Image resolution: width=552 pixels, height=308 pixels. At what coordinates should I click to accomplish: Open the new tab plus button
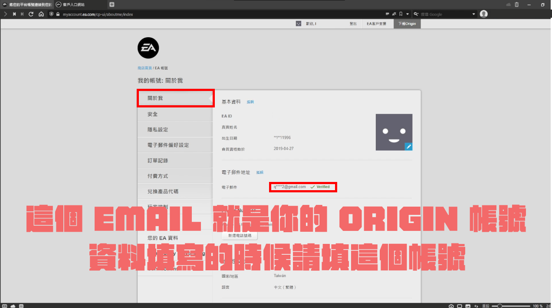112,4
